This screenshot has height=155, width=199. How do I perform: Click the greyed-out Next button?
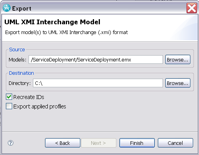click(x=99, y=143)
